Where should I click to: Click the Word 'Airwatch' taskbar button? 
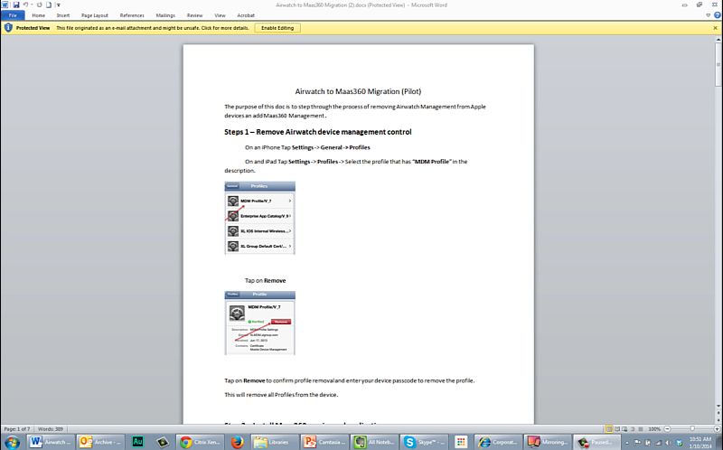pos(50,442)
